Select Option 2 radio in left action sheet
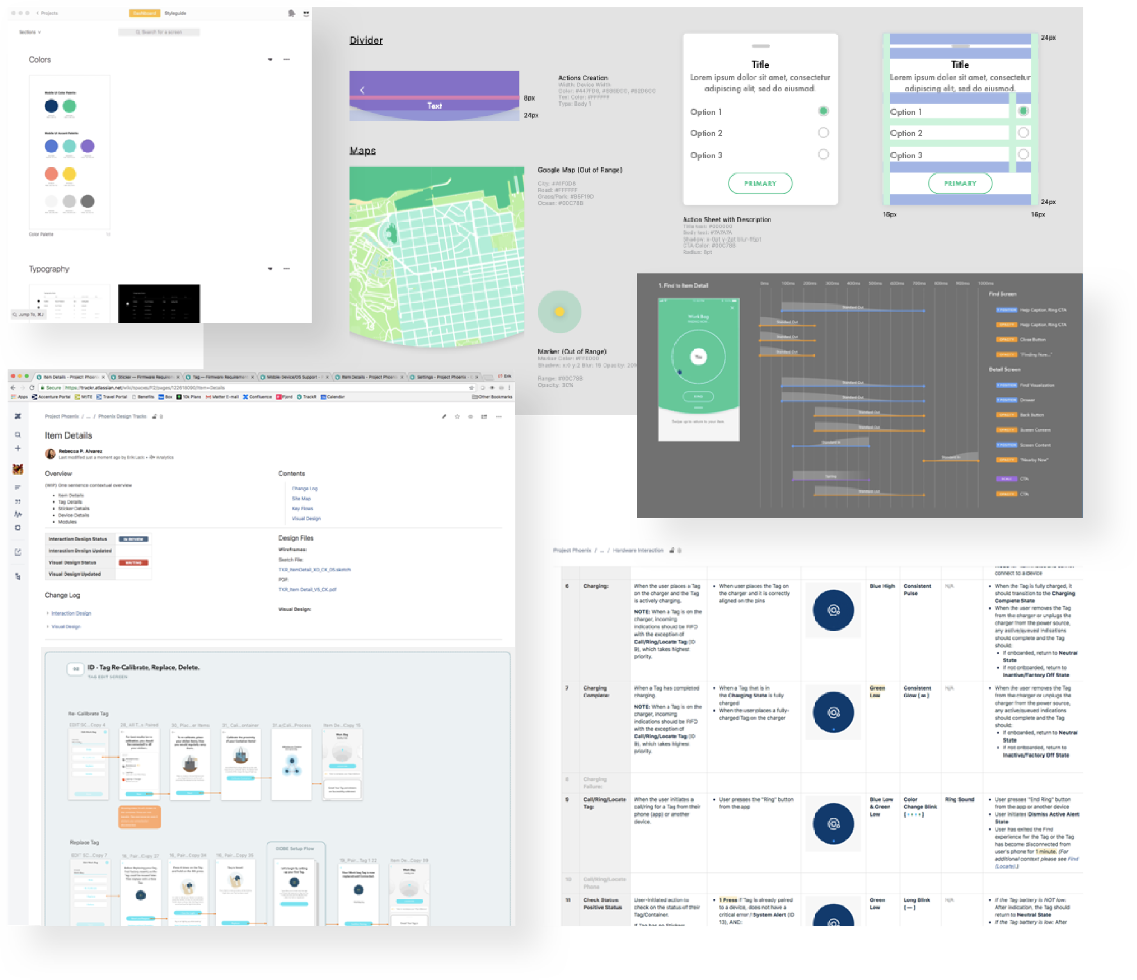1137x980 pixels. pos(823,132)
